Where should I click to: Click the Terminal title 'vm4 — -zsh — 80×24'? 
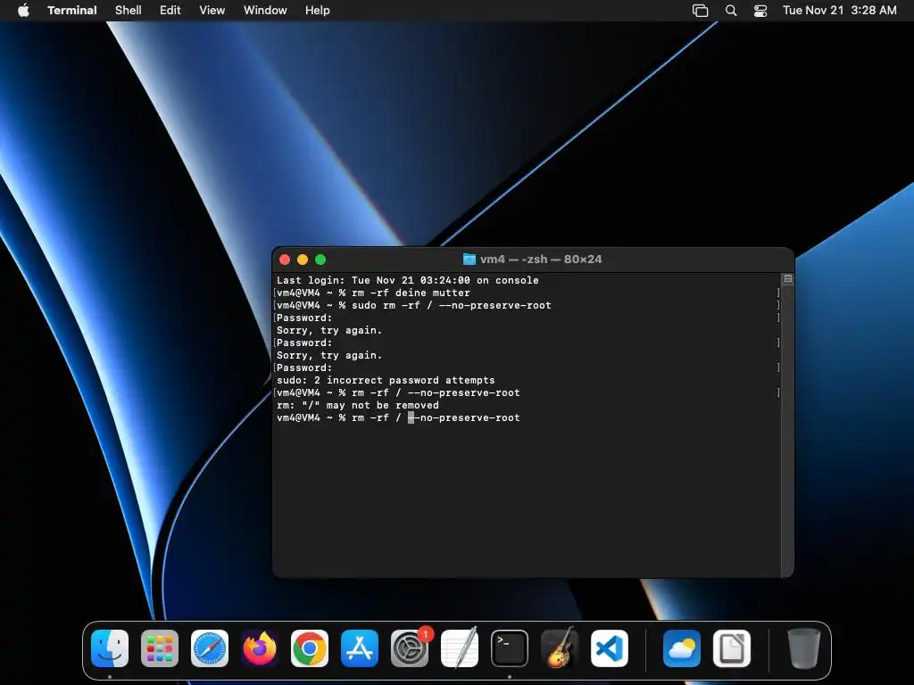pos(541,260)
